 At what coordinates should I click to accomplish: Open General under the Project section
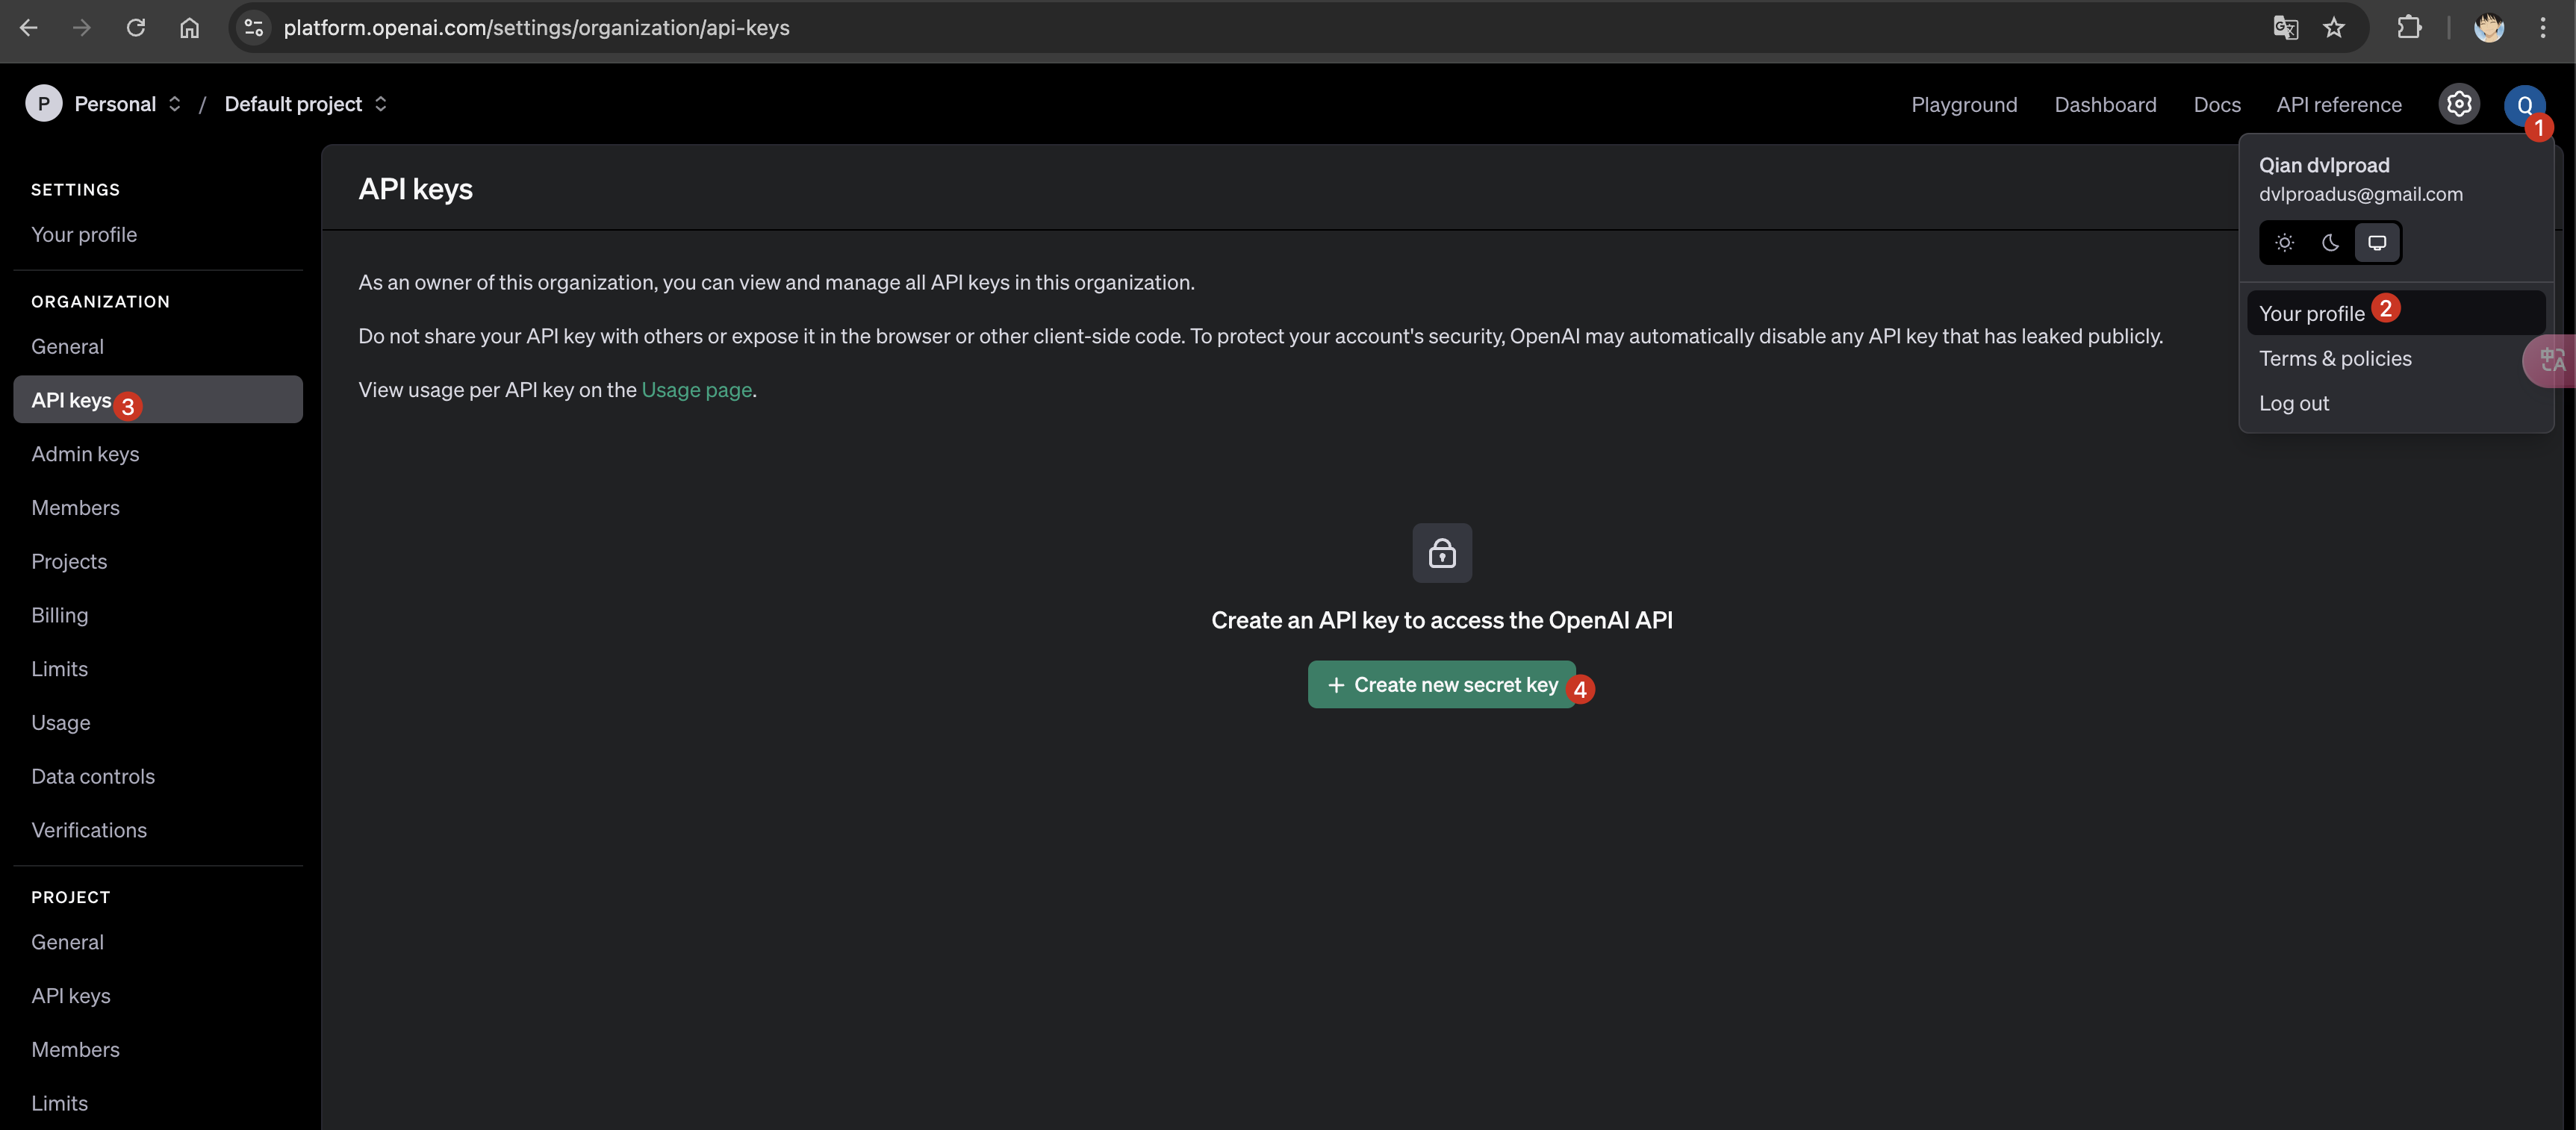point(158,942)
